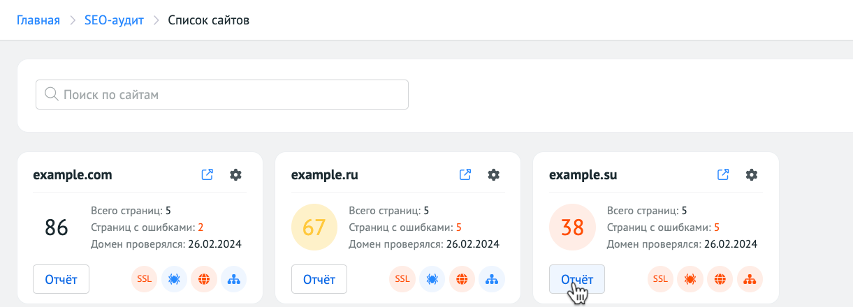This screenshot has width=853, height=307.
Task: Click Домен проверялся date on example.su
Action: pos(731,244)
